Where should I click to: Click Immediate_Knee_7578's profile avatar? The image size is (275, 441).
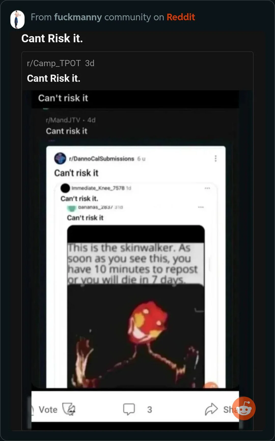[65, 188]
